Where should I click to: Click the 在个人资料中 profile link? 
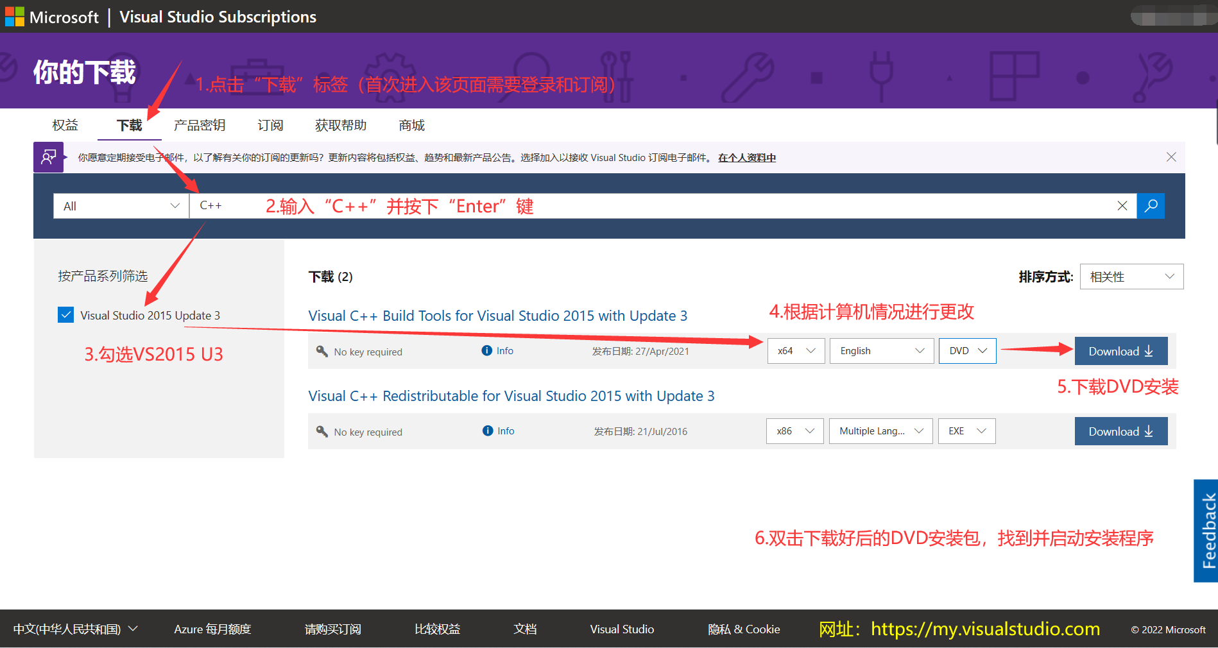coord(747,158)
